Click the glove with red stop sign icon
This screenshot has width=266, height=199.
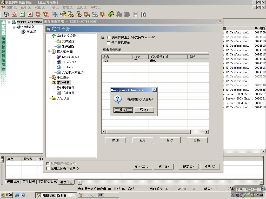(x=46, y=15)
